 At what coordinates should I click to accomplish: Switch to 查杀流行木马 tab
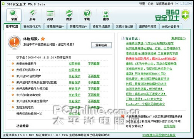click(32, 26)
